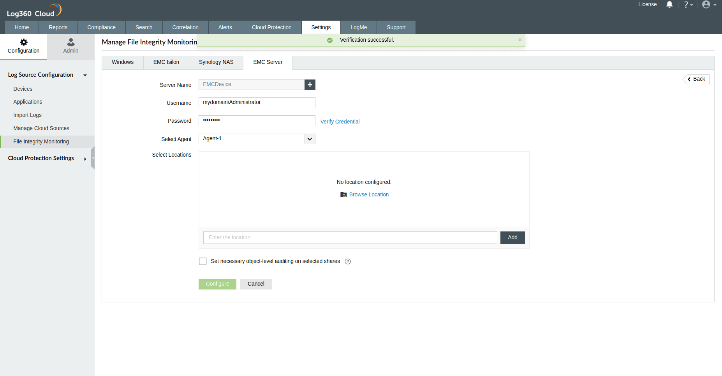Add a new server with the plus icon
This screenshot has width=722, height=376.
[x=310, y=85]
